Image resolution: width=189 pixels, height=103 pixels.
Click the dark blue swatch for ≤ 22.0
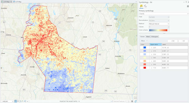(145, 48)
